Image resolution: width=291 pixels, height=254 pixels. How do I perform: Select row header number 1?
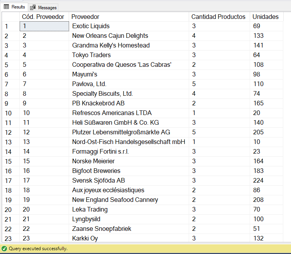[x=11, y=26]
